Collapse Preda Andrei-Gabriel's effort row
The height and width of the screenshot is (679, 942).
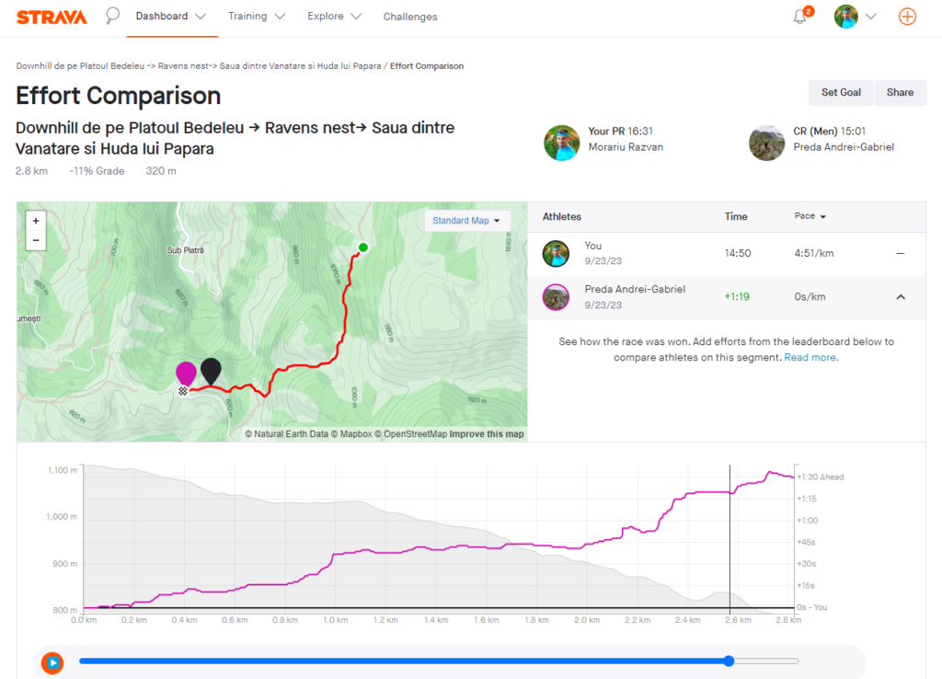[900, 297]
